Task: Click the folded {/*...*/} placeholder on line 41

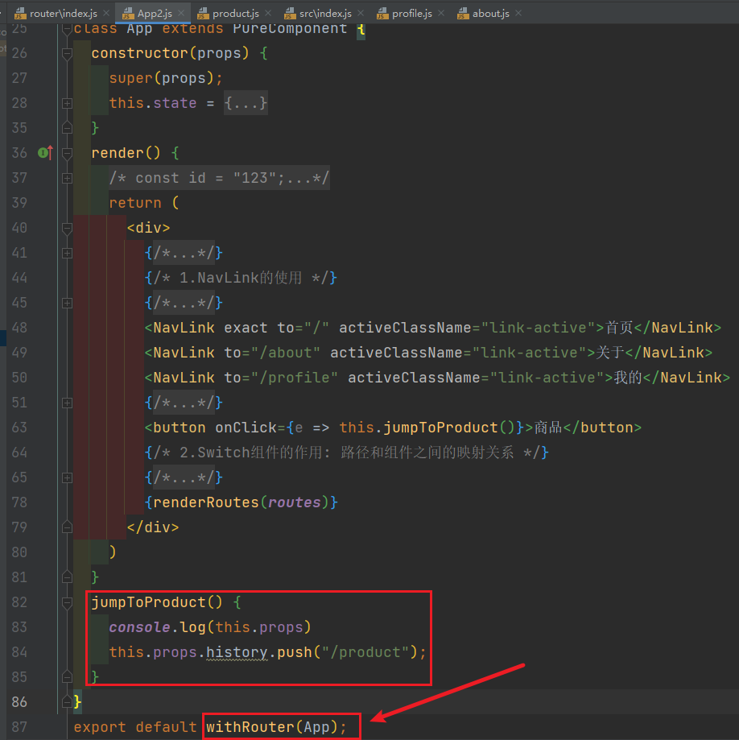Action: point(183,253)
